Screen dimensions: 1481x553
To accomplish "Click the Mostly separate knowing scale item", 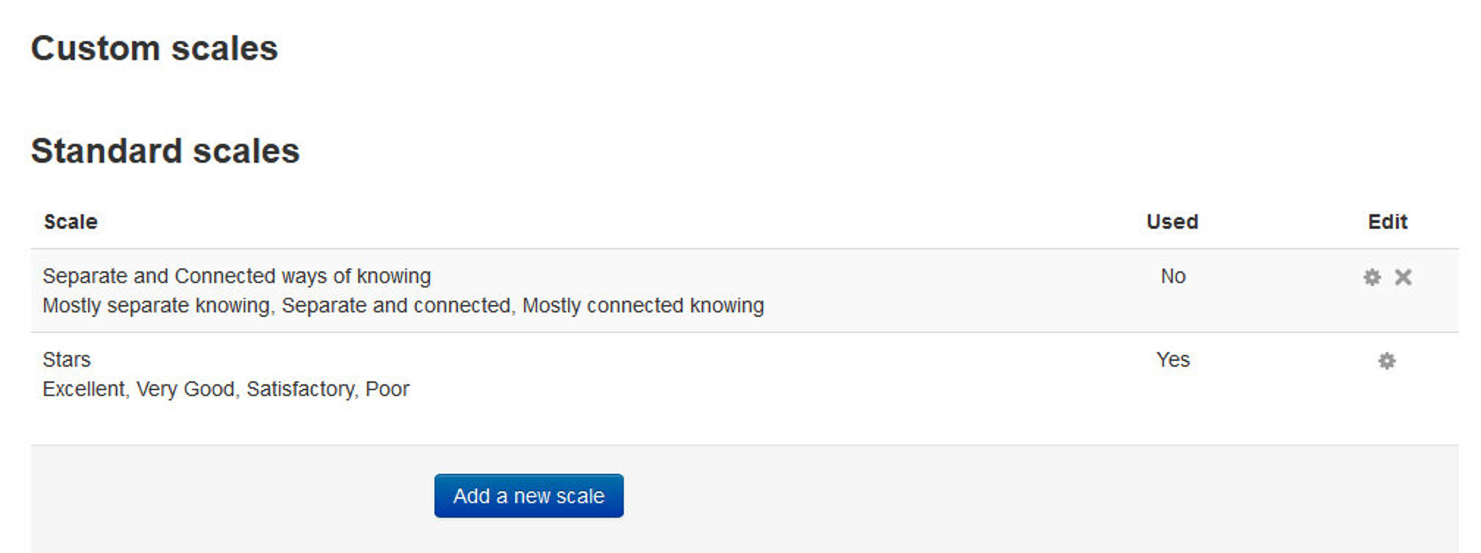I will click(x=156, y=306).
